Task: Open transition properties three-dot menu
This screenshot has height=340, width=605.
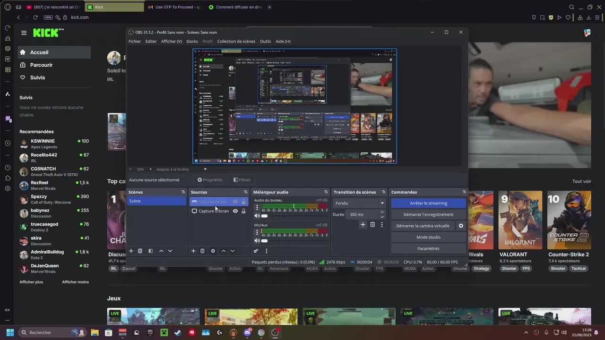Action: pos(382,225)
